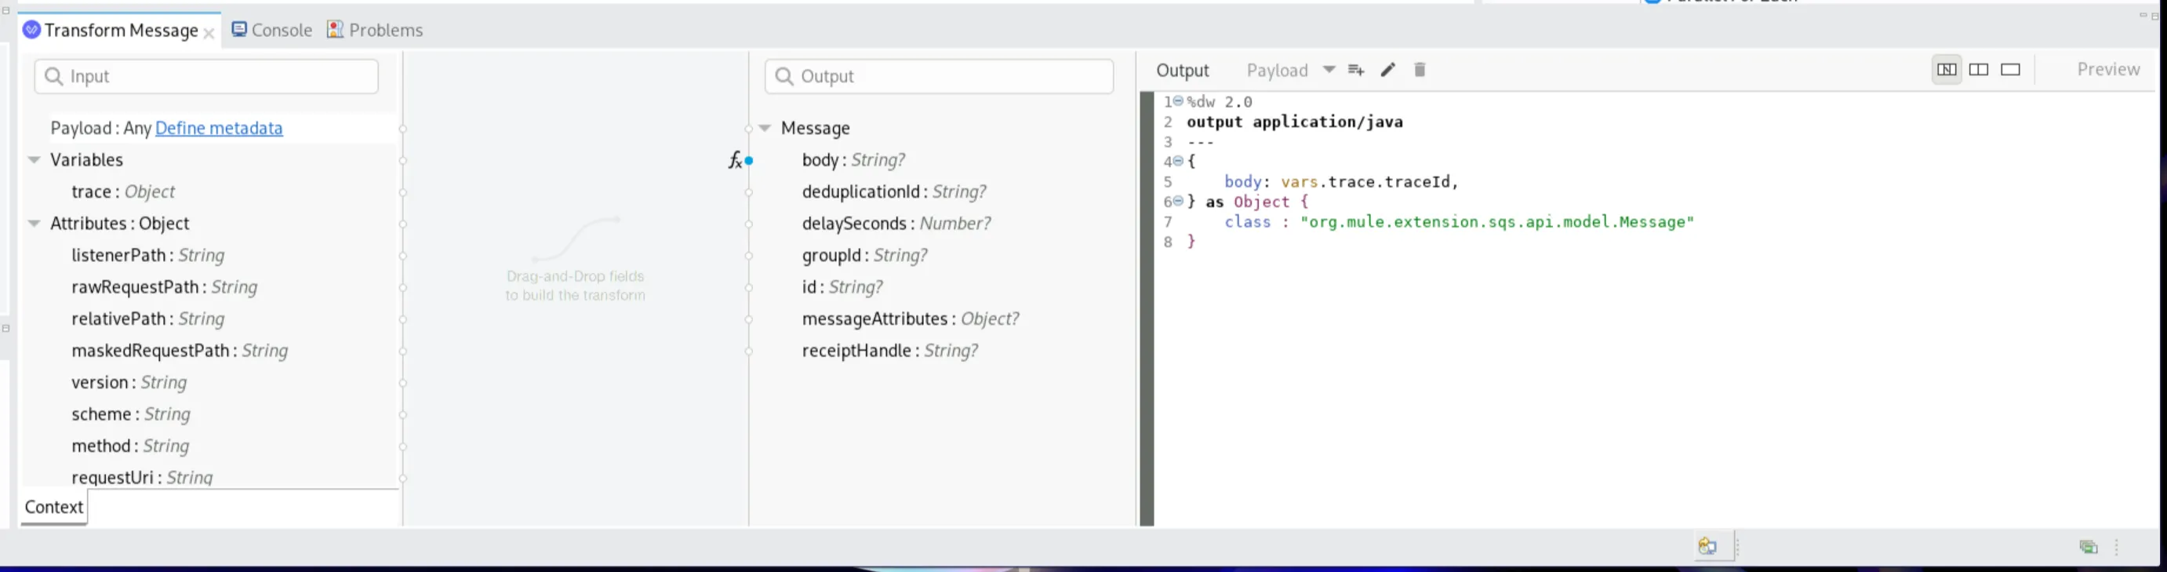This screenshot has width=2167, height=572.
Task: Click the Input search field
Action: pyautogui.click(x=206, y=77)
